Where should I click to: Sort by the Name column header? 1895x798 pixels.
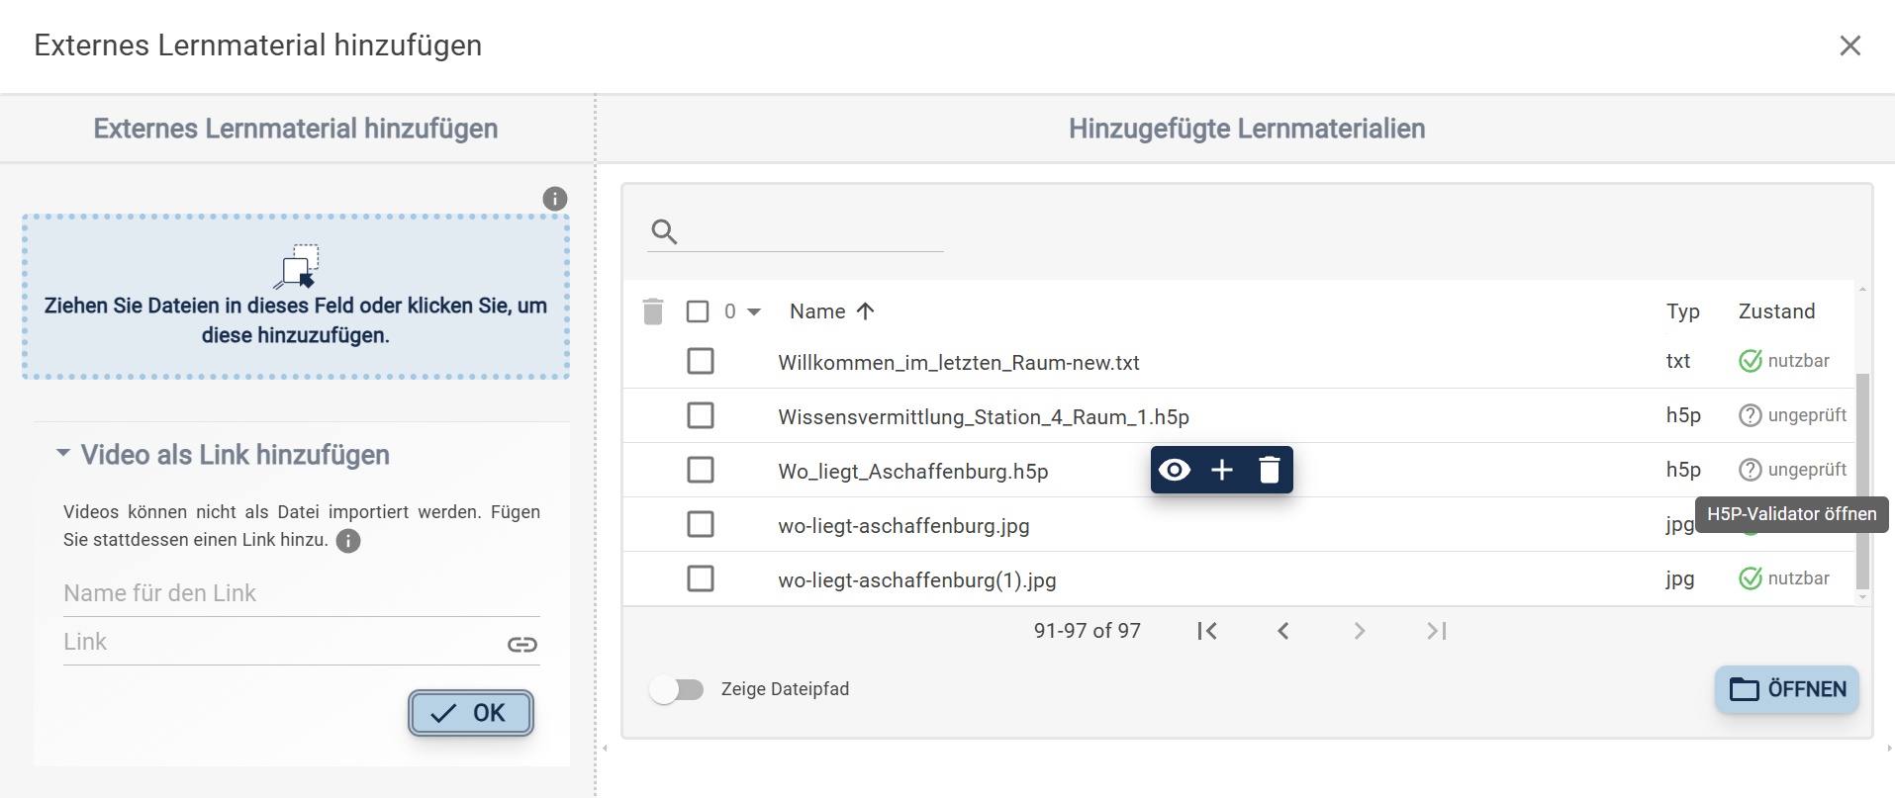817,311
